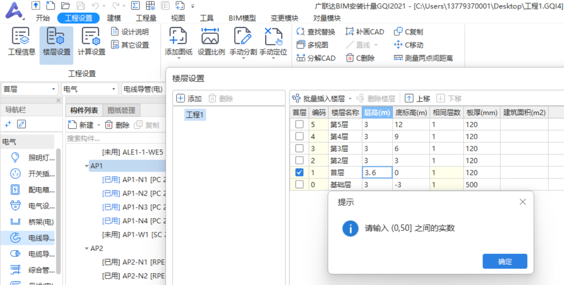Click the table view icon in quick access
The height and width of the screenshot is (285, 564).
coord(150,5)
